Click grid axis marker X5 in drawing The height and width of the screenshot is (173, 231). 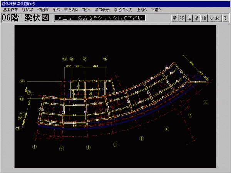click(x=85, y=58)
